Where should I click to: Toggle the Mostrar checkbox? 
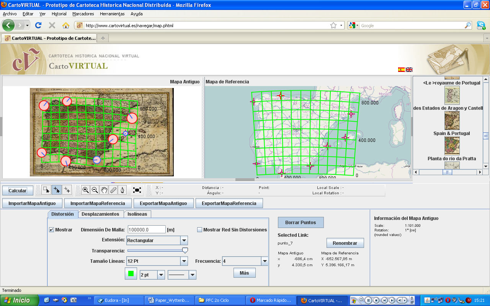51,230
